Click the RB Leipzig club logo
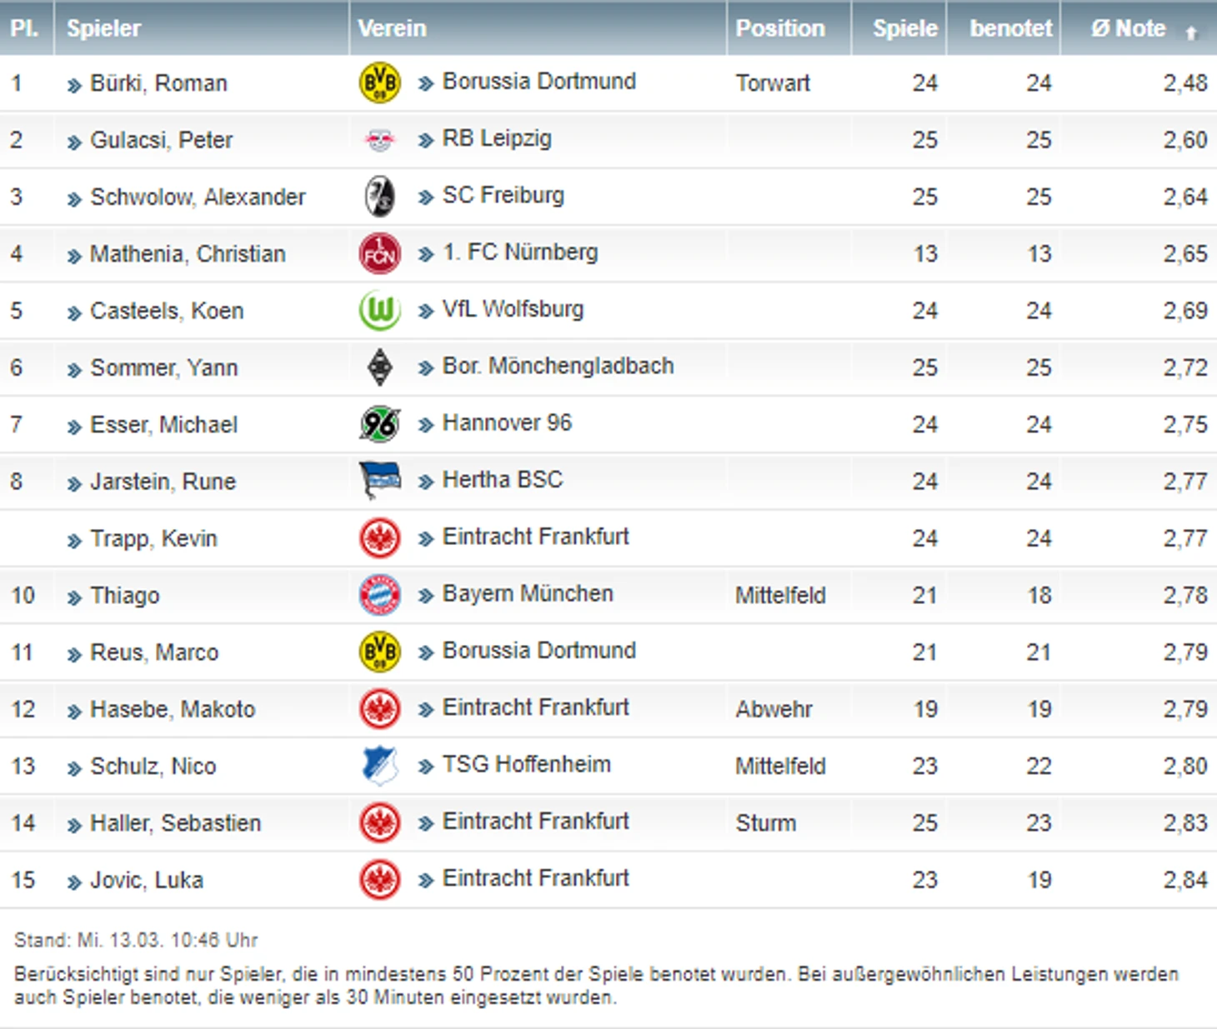The width and height of the screenshot is (1217, 1029). (x=379, y=140)
